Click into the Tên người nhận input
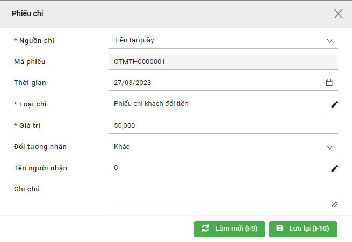This screenshot has height=242, width=352. pos(217,168)
